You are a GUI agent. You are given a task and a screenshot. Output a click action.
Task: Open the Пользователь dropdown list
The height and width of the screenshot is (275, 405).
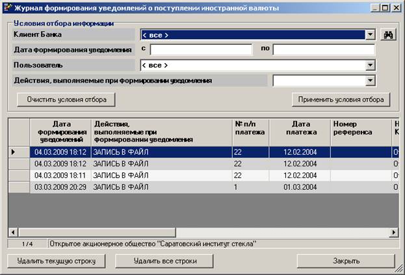(x=370, y=65)
